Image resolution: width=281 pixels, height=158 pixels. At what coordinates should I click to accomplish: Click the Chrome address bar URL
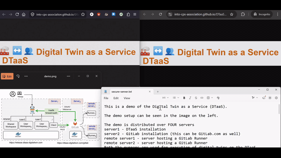point(200,14)
